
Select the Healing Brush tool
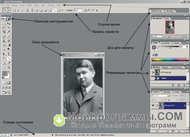4,37
